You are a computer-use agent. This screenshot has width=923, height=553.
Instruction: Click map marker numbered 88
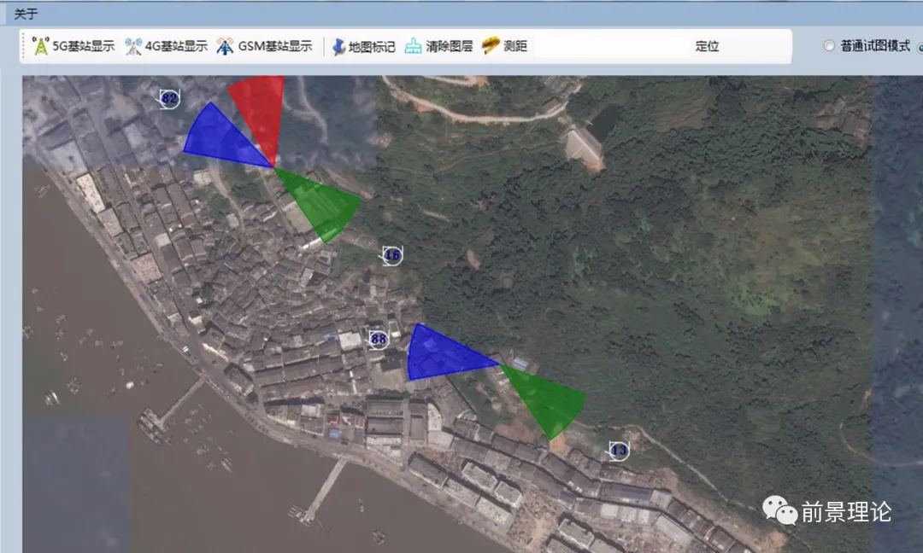point(378,339)
